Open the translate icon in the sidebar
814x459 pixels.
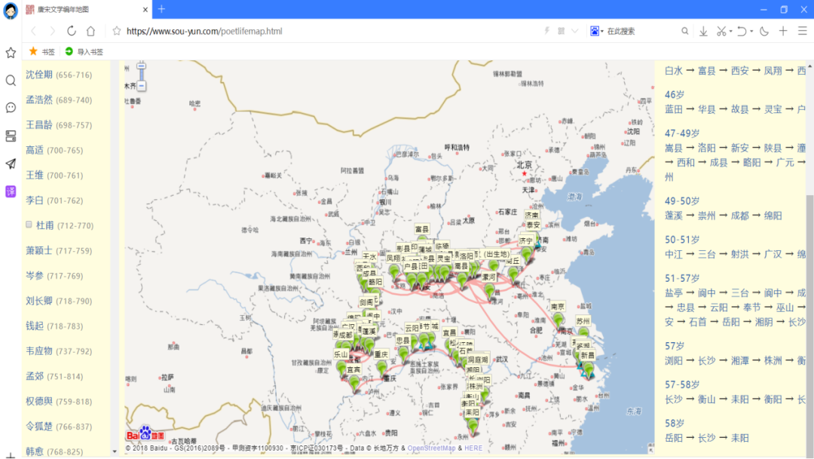(x=11, y=191)
